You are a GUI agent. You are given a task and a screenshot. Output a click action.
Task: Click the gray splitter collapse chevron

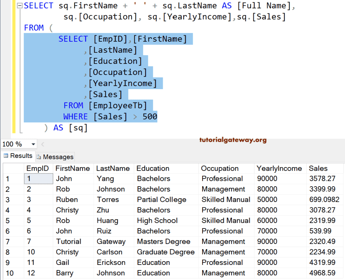point(42,144)
